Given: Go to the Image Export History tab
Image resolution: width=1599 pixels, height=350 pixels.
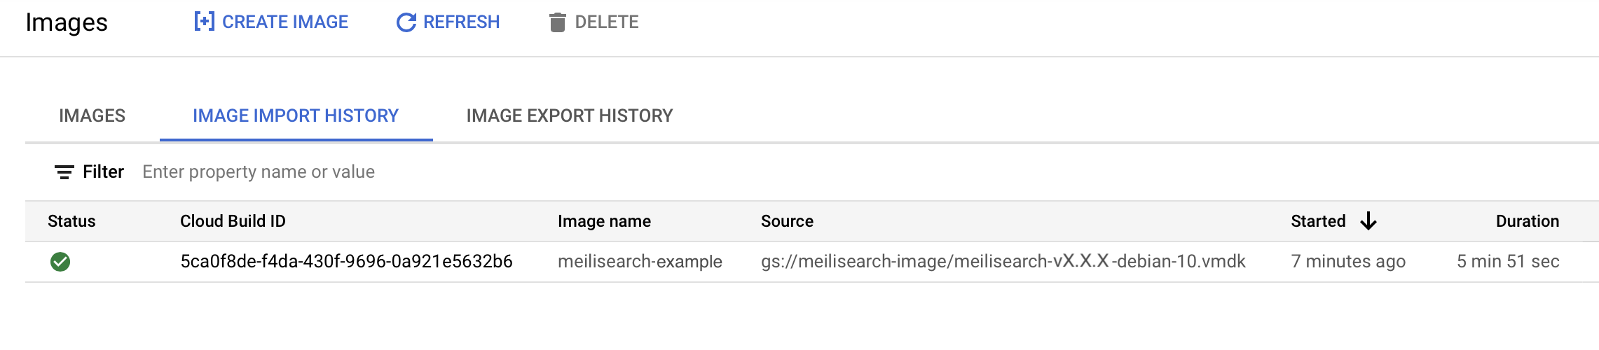Looking at the screenshot, I should (x=569, y=115).
